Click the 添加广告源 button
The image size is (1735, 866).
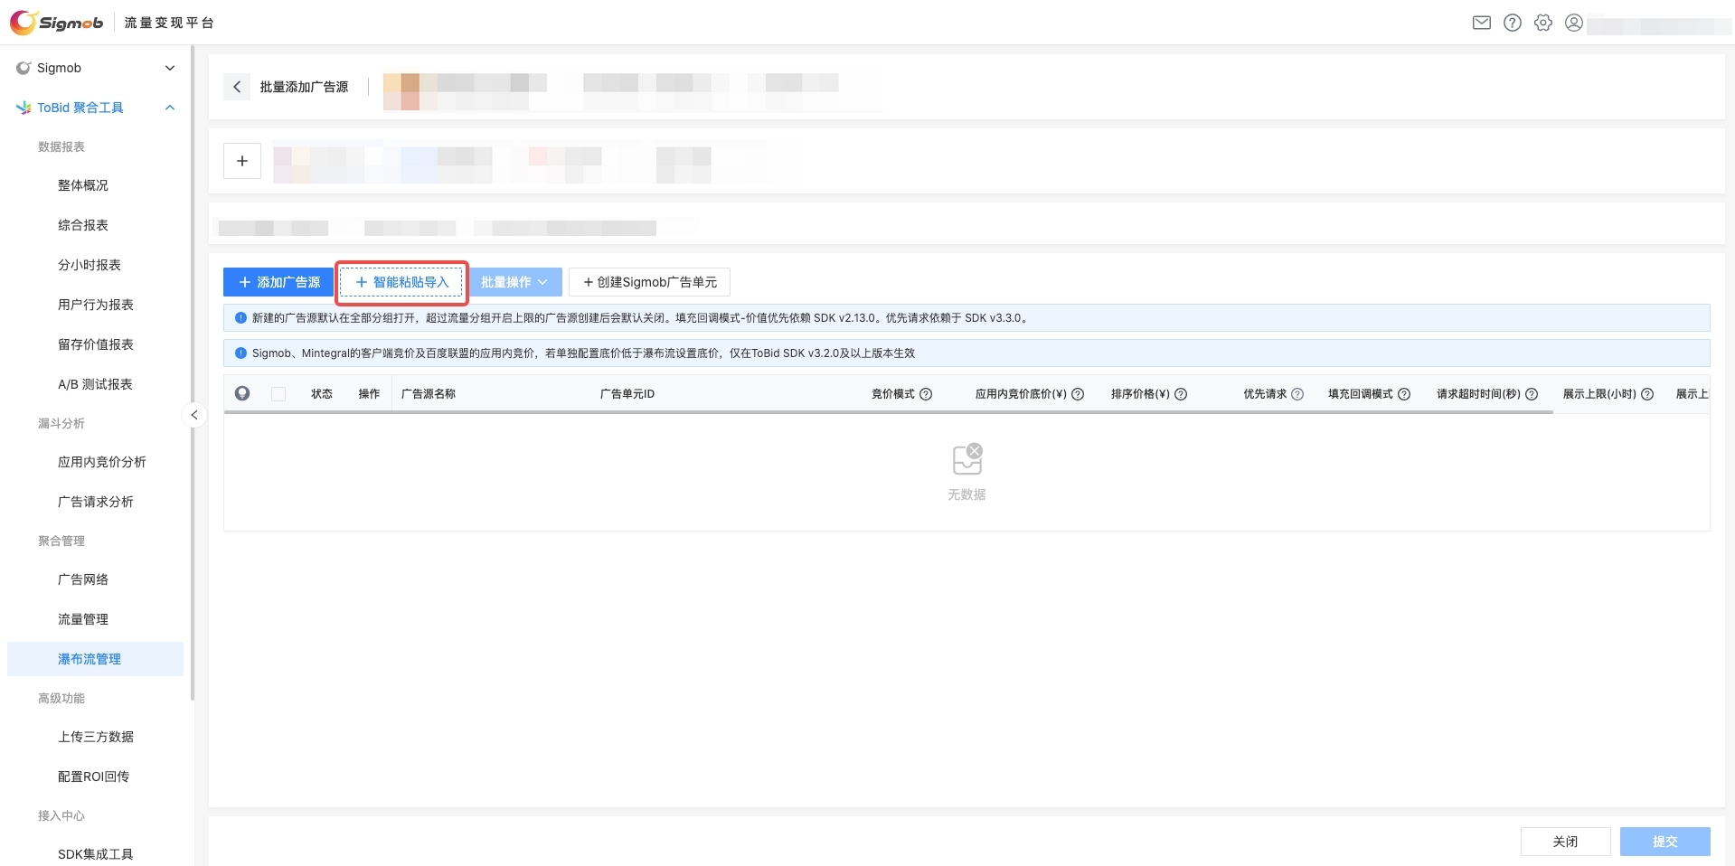point(278,282)
